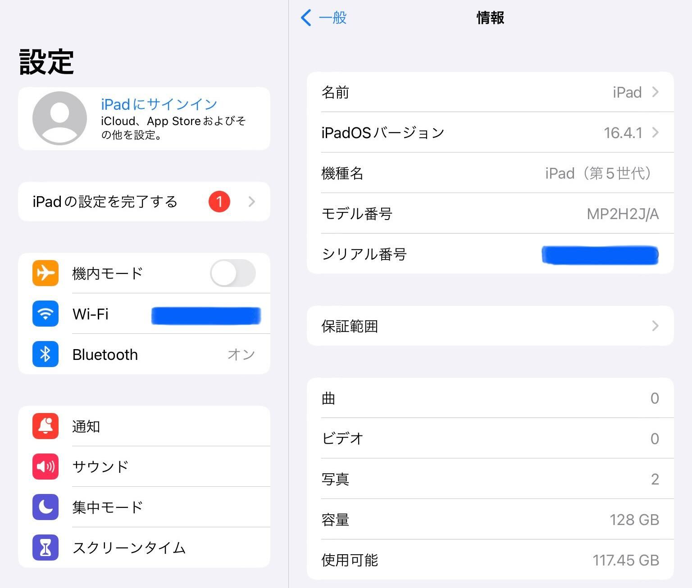
Task: Tap the 設定 large title
Action: [x=46, y=62]
